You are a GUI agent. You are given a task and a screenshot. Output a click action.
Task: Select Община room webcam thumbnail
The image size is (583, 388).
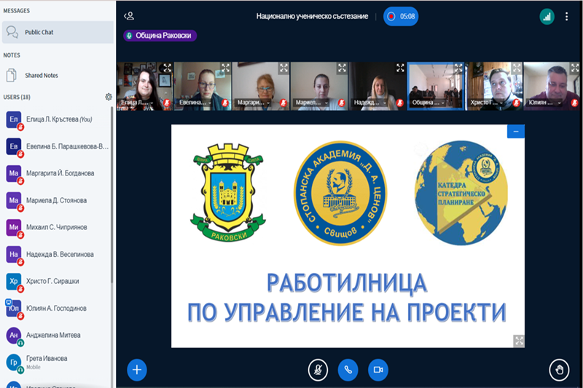click(436, 86)
